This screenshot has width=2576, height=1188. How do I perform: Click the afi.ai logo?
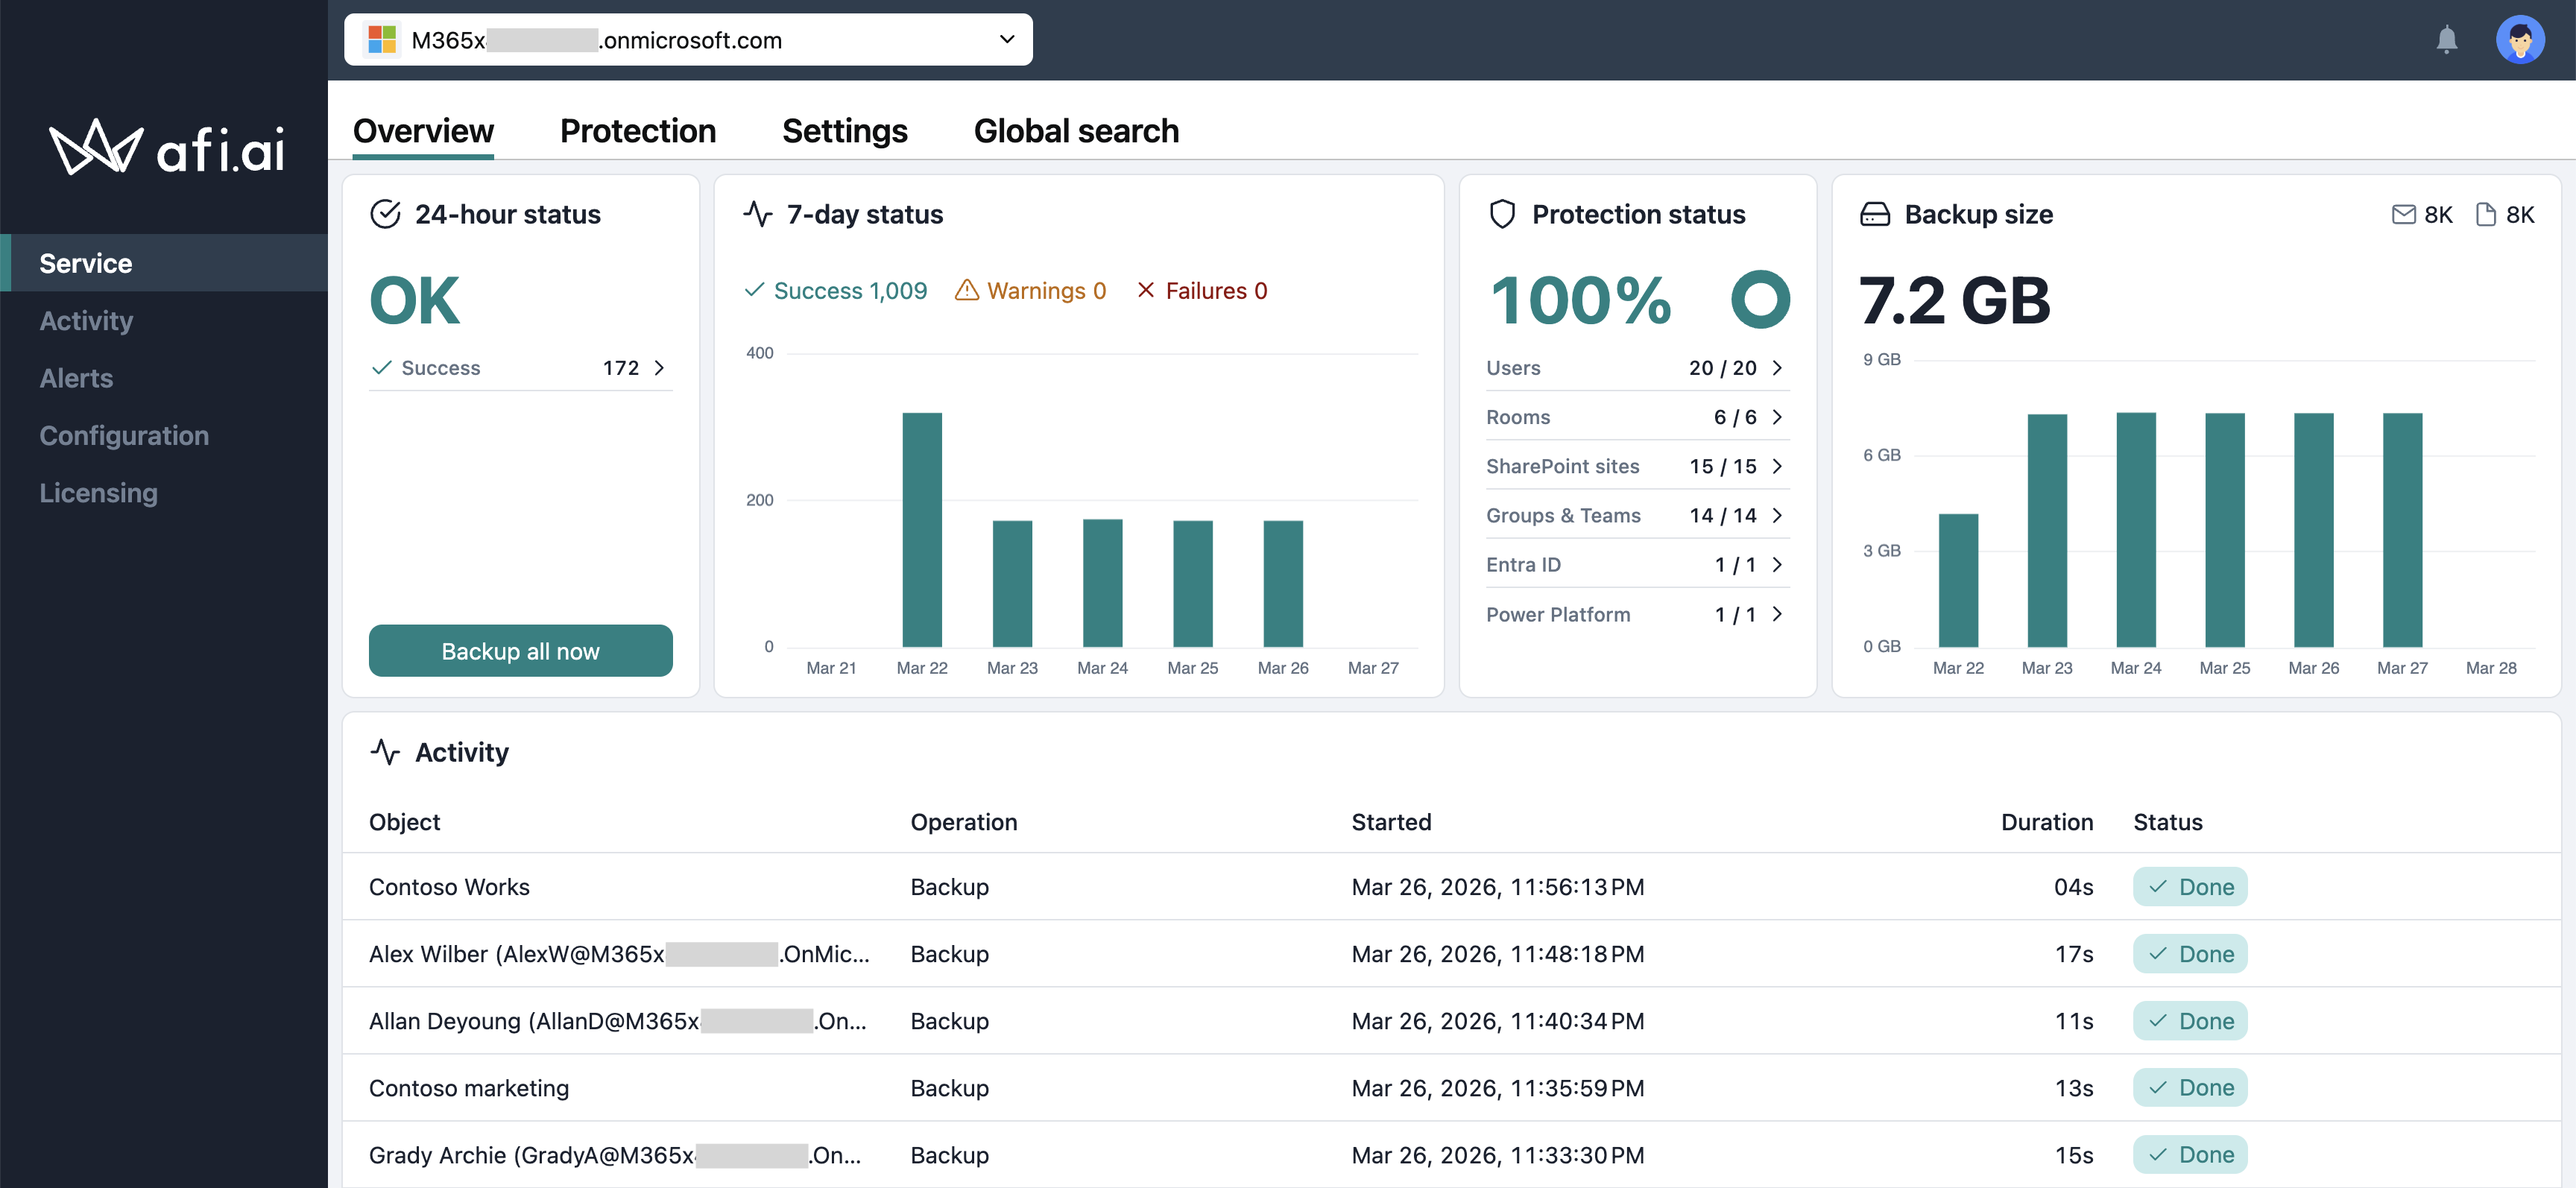tap(167, 148)
